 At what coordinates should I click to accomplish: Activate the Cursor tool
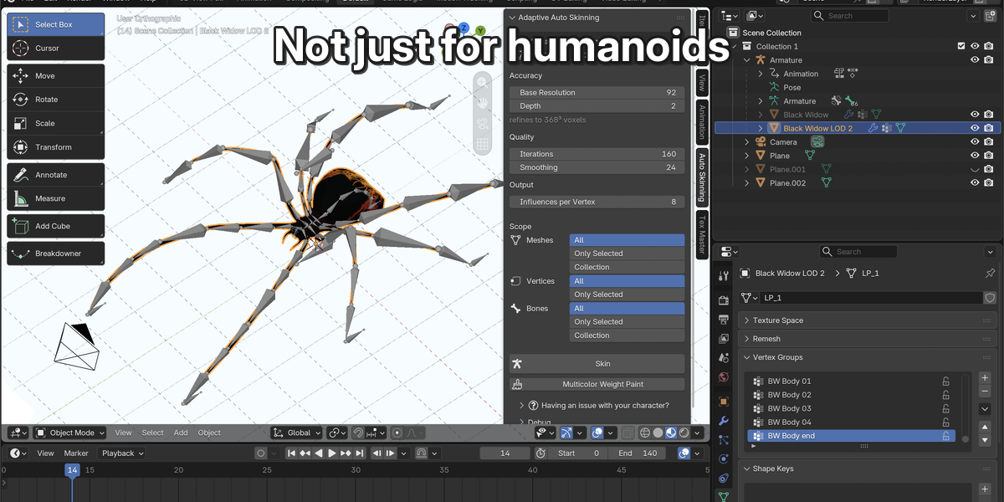(56, 49)
